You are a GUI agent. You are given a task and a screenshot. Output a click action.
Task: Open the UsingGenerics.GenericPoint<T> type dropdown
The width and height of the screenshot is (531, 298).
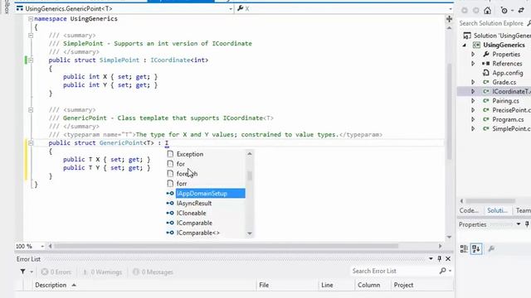point(231,9)
